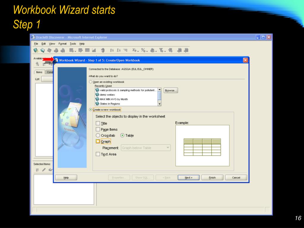Viewport: 304px width, 228px height.
Task: Click the New Workbook toolbar icon
Action: [x=36, y=50]
